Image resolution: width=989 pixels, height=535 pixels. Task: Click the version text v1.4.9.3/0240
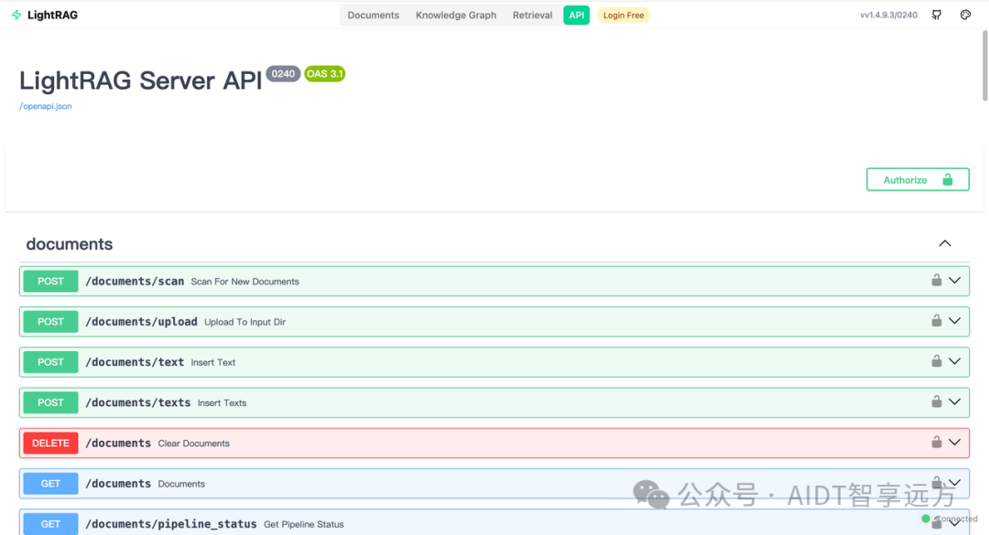tap(888, 16)
